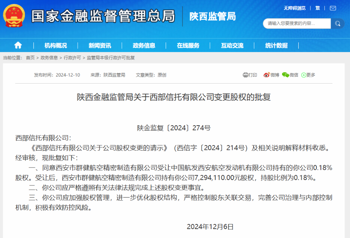Print the page via 打印 icon

click(250, 75)
